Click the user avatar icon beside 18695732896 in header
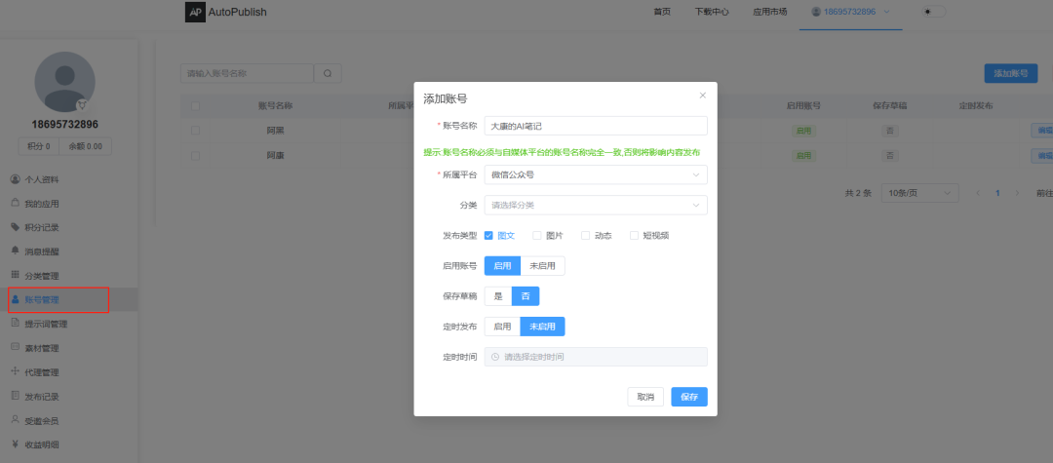The width and height of the screenshot is (1053, 463). coord(816,12)
